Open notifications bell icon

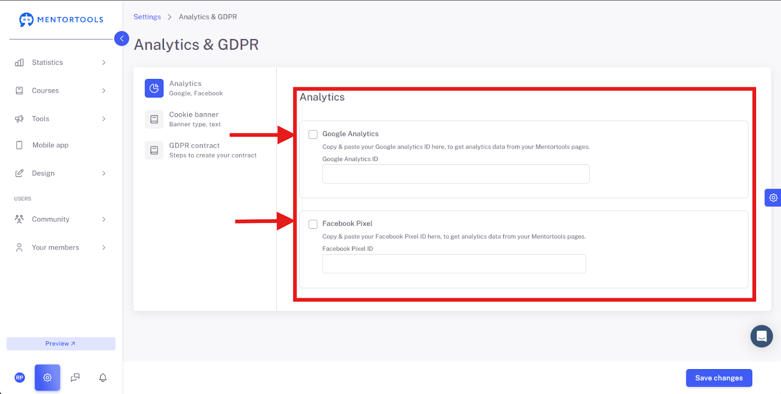[103, 377]
